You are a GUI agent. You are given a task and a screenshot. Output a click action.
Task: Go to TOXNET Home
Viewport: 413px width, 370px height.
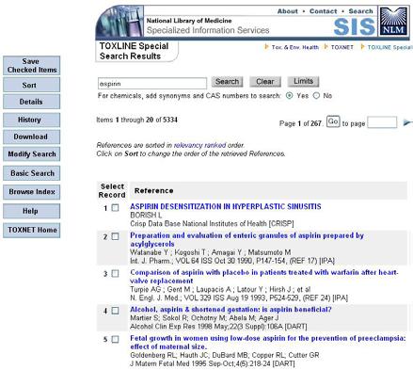pos(32,230)
